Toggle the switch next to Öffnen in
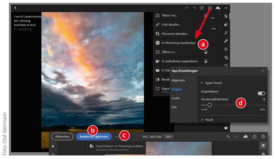This screenshot has width=276, height=159. point(206,52)
